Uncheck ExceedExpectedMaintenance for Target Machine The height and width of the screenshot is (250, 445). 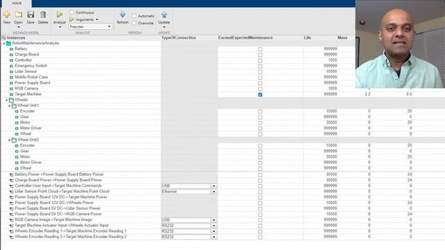(260, 94)
